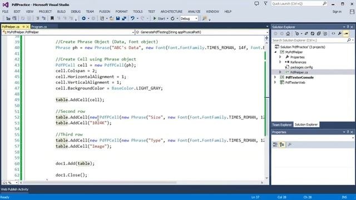Click the Property Pages wrench in Properties panel
This screenshot has height=200, width=356.
[289, 144]
